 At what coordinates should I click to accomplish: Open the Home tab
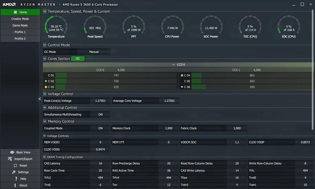click(20, 12)
